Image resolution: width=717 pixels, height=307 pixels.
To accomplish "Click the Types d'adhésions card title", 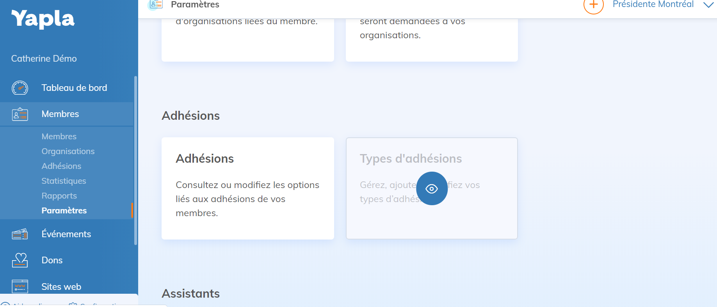I will click(x=411, y=159).
